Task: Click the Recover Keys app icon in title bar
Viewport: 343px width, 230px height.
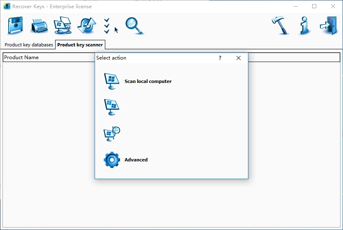Action: click(x=7, y=6)
